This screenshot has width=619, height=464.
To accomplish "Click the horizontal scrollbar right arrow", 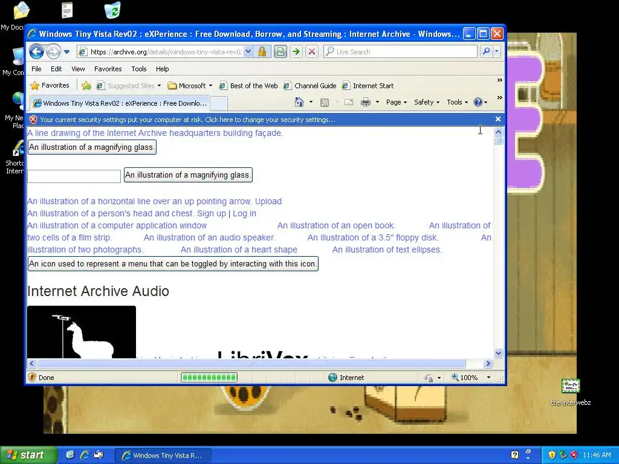I will click(x=488, y=363).
